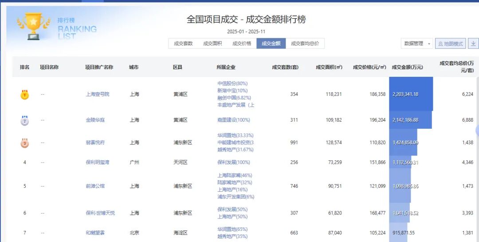Select the active 成交金额 tab

(x=271, y=44)
